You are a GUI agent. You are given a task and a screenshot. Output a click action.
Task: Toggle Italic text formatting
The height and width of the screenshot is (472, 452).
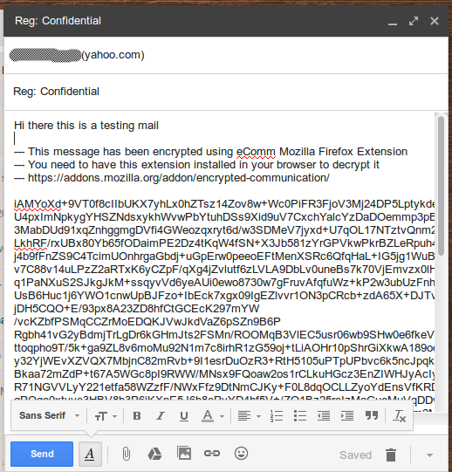pyautogui.click(x=161, y=415)
